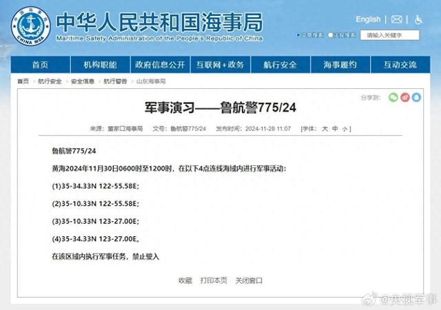Screen dimensions: 441x310
Task: Share to QQ blue icon
Action: pyautogui.click(x=416, y=97)
